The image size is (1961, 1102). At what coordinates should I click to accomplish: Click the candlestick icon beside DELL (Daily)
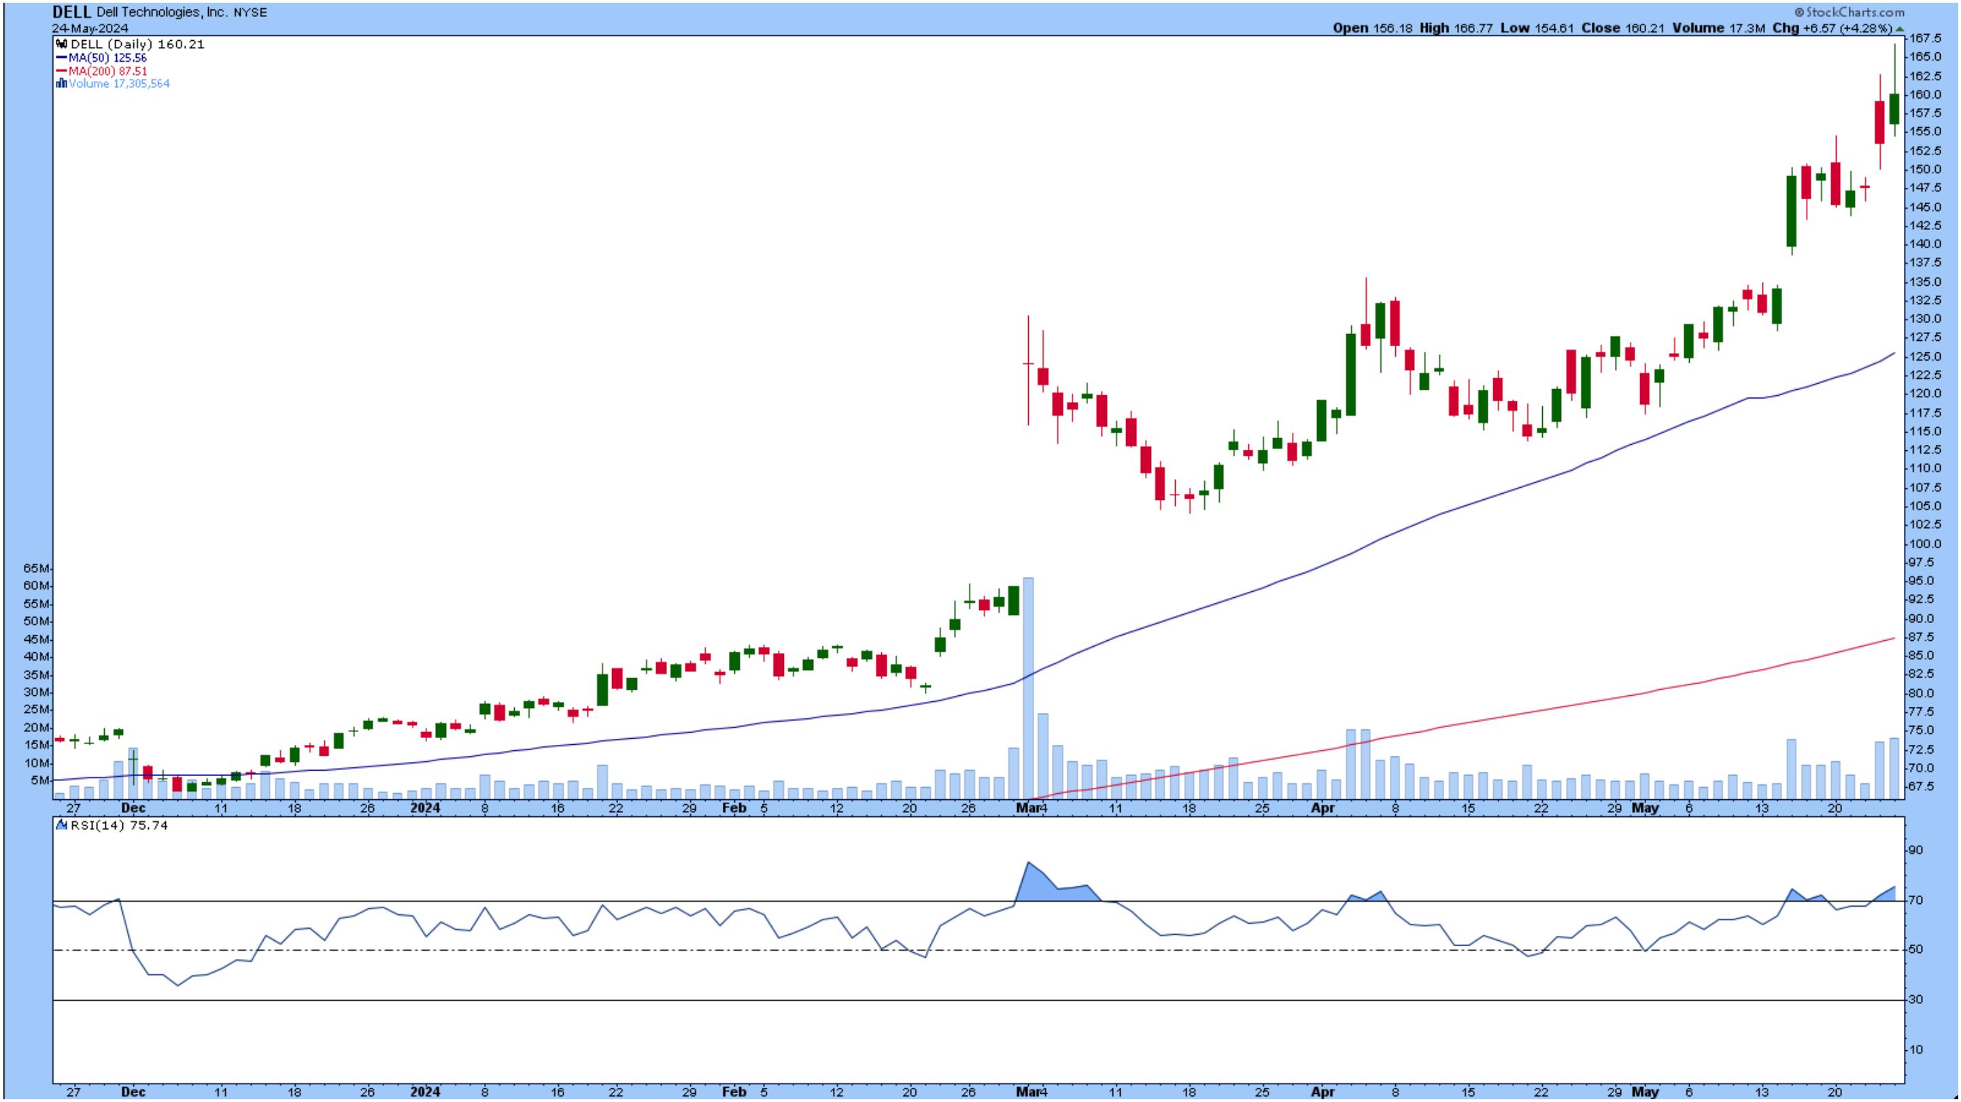(x=63, y=44)
